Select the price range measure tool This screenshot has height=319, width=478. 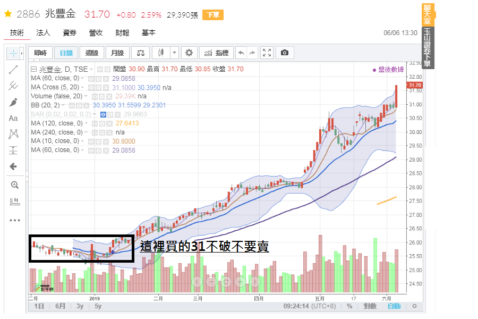(13, 150)
